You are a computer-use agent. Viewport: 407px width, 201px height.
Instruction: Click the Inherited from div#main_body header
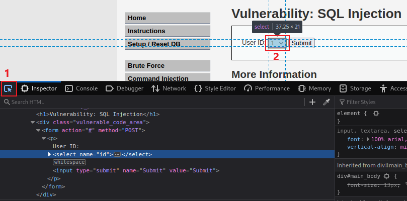click(x=371, y=165)
